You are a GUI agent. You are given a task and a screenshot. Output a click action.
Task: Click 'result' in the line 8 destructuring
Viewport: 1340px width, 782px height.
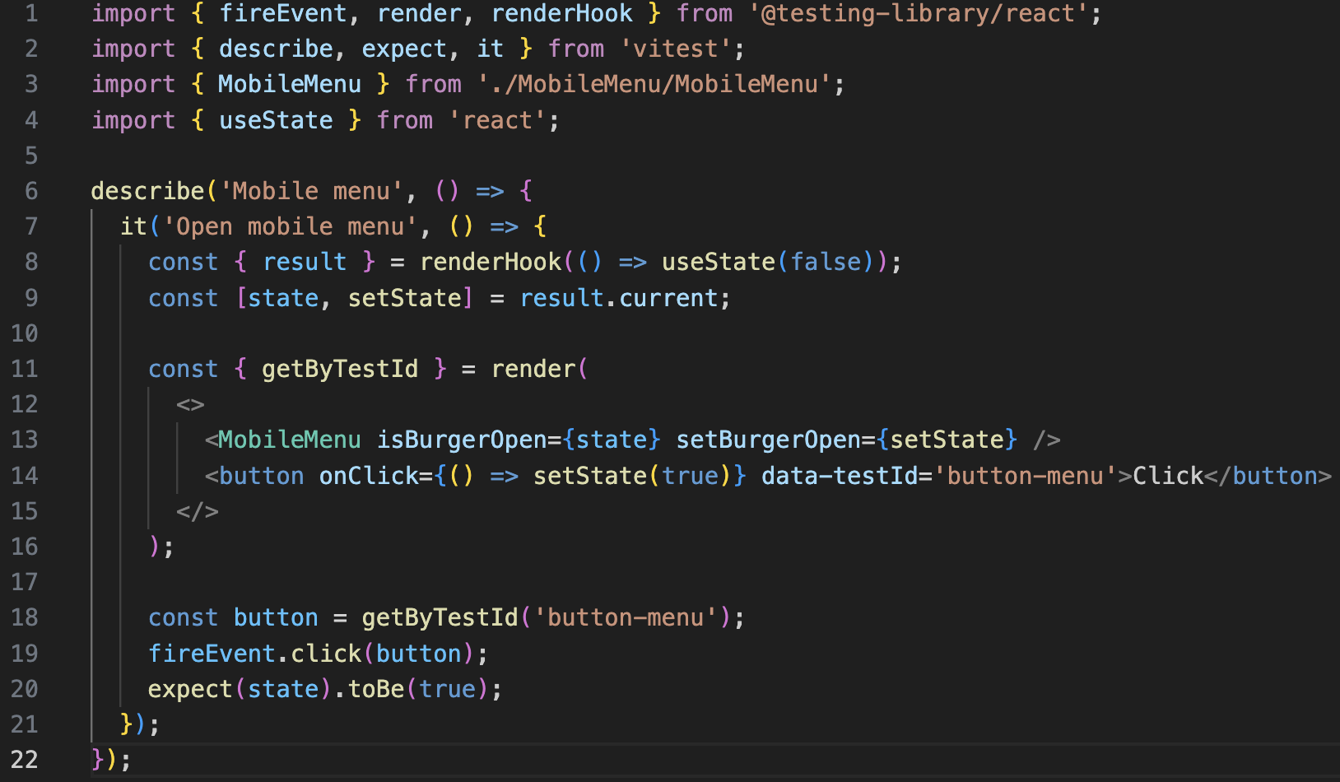pyautogui.click(x=305, y=262)
